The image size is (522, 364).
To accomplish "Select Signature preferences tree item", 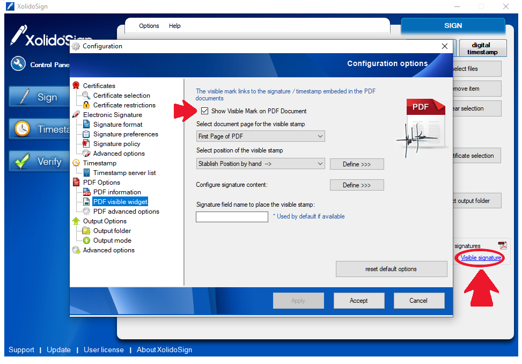I will click(x=126, y=134).
